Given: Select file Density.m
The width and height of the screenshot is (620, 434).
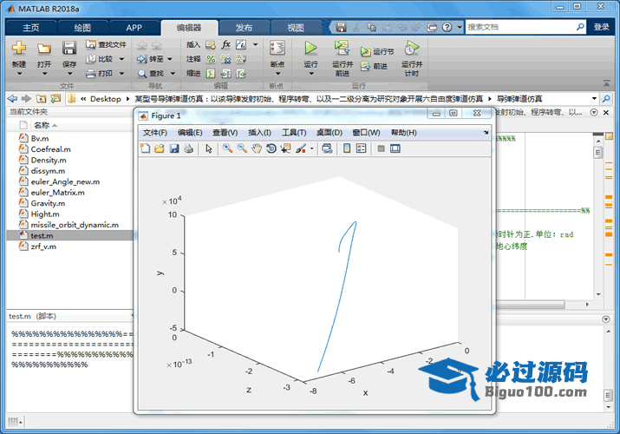Looking at the screenshot, I should point(49,160).
